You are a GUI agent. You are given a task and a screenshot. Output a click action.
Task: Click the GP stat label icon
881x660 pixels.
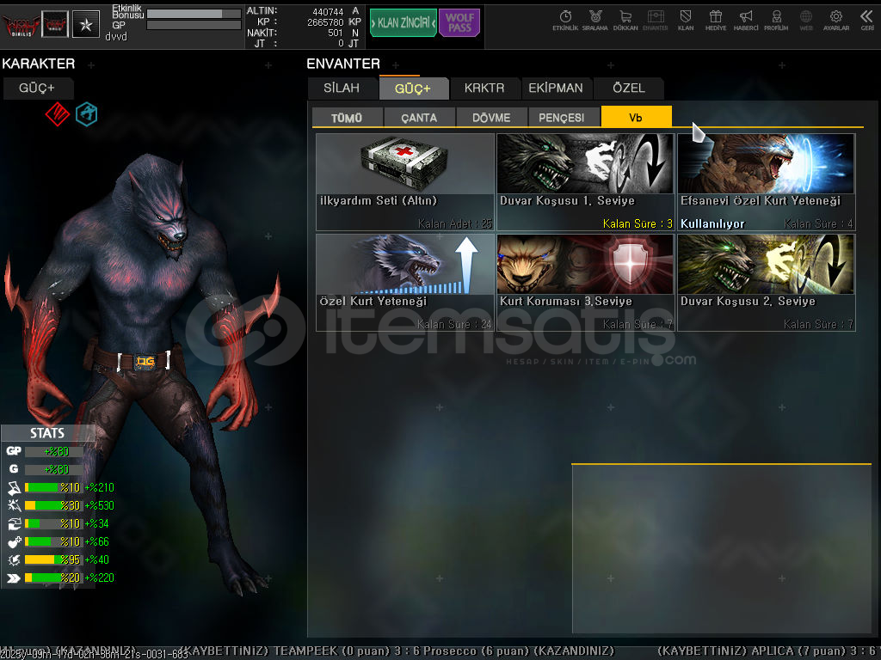(x=14, y=450)
